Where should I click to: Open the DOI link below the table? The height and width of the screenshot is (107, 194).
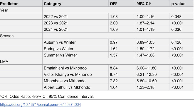(x=40, y=105)
